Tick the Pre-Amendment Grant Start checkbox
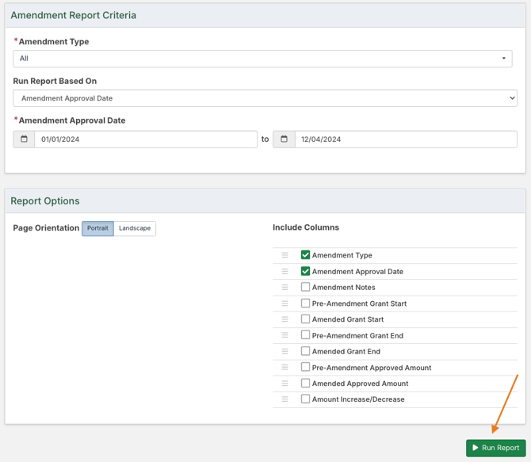This screenshot has width=531, height=462. (x=305, y=303)
